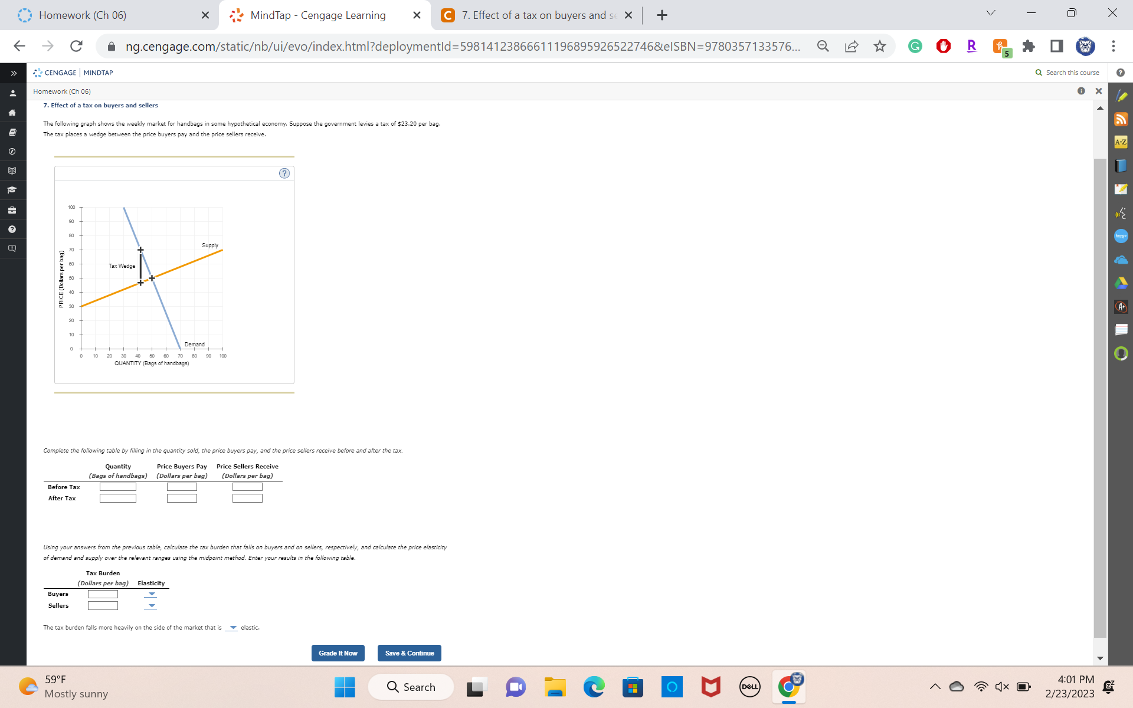Image resolution: width=1133 pixels, height=708 pixels.
Task: Click the question mark icon on the graph
Action: (284, 173)
